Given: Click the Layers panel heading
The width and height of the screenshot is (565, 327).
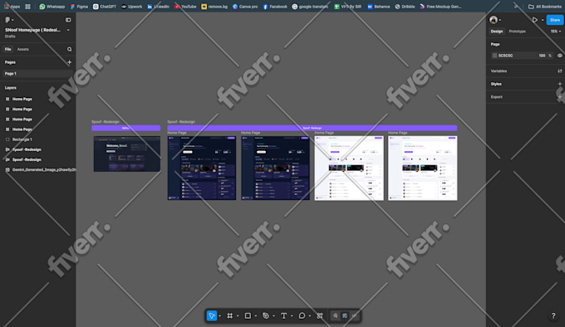Looking at the screenshot, I should [11, 88].
